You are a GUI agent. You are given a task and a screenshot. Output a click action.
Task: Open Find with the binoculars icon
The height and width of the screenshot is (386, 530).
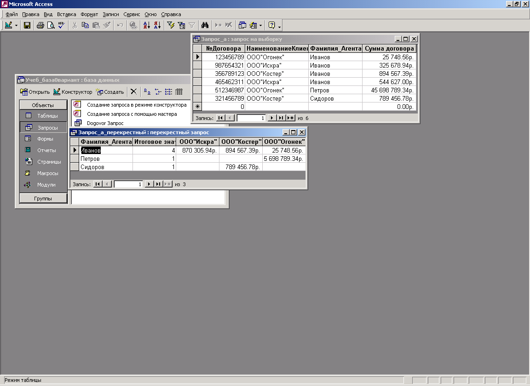coord(205,25)
